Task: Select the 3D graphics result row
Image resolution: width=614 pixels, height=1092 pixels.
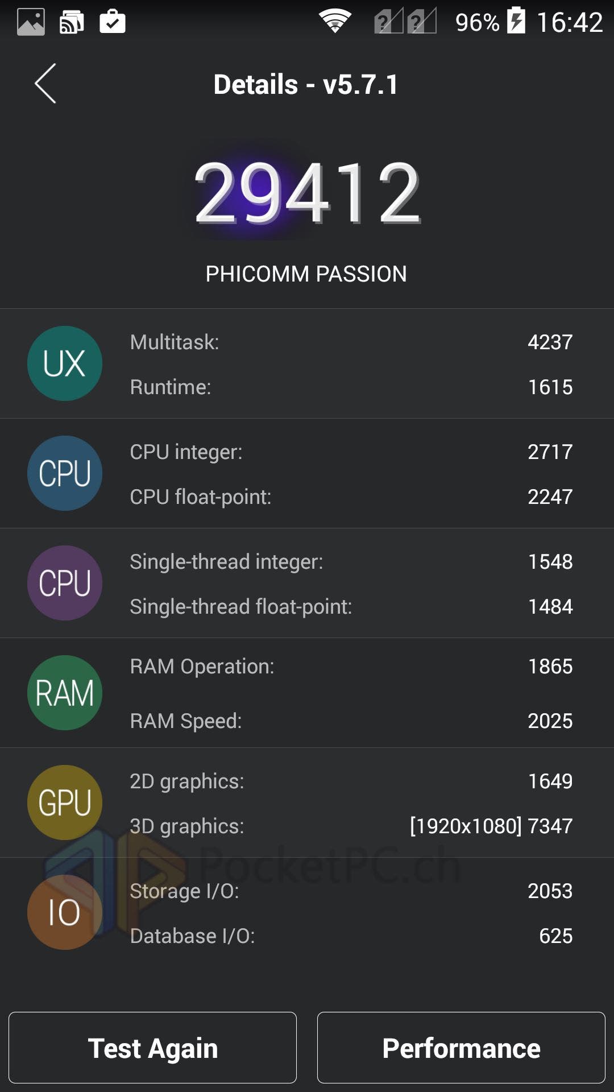Action: 351,826
